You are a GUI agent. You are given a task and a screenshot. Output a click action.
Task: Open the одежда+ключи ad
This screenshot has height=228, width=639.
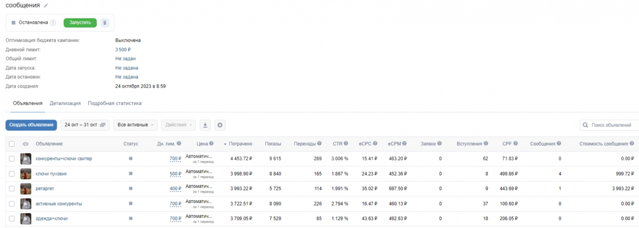tap(52, 218)
